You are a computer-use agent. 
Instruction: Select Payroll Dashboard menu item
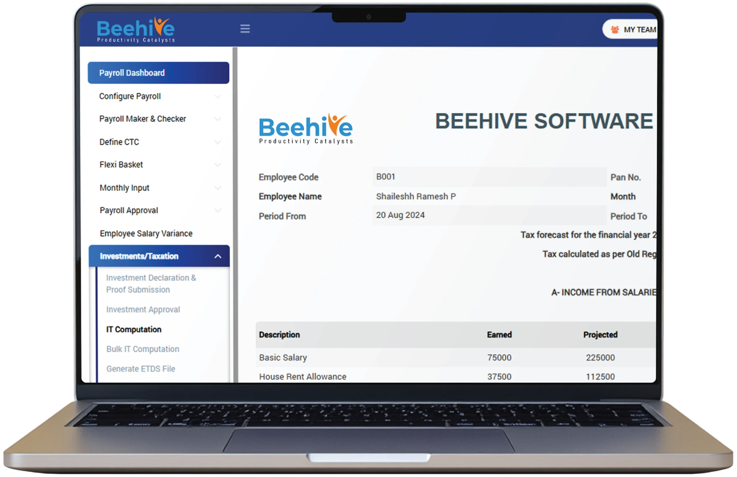point(158,73)
